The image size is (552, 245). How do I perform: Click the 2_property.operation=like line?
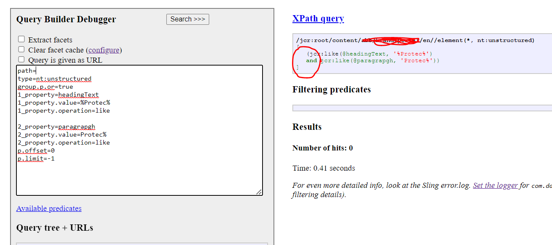(63, 142)
